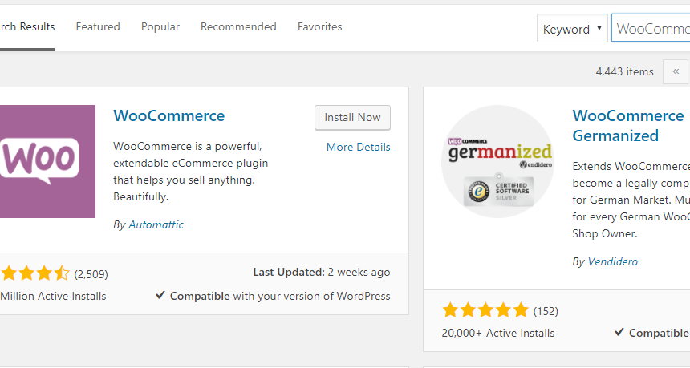
Task: Switch to the Featured tab
Action: click(x=98, y=26)
